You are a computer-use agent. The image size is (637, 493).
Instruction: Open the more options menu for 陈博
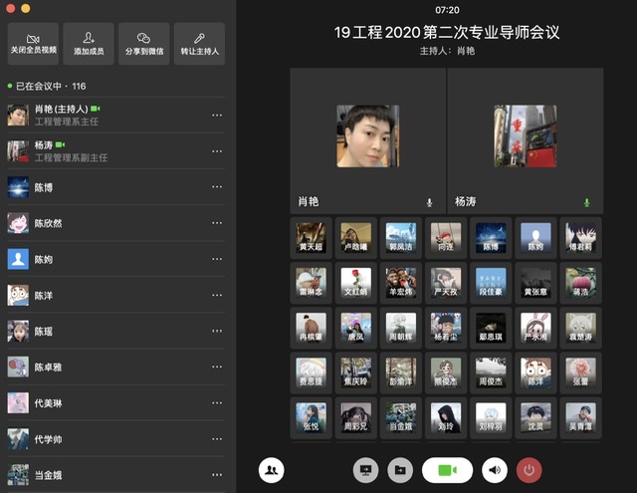[217, 187]
